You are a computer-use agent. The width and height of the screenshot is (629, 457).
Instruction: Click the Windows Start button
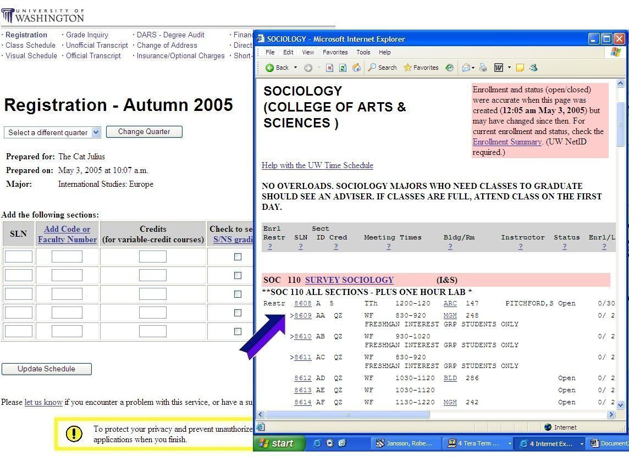tap(280, 443)
